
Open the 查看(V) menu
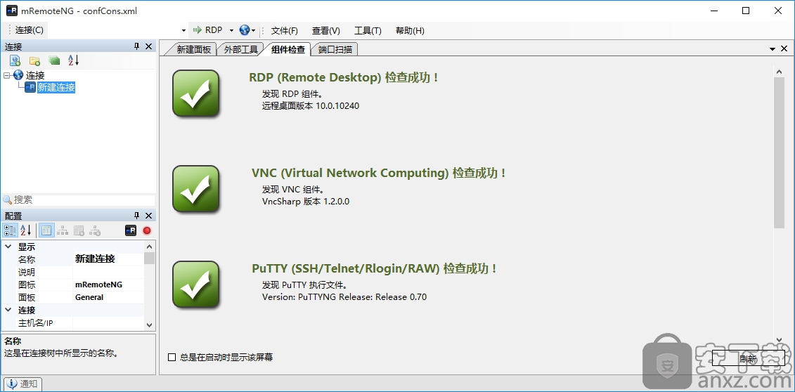click(x=326, y=30)
